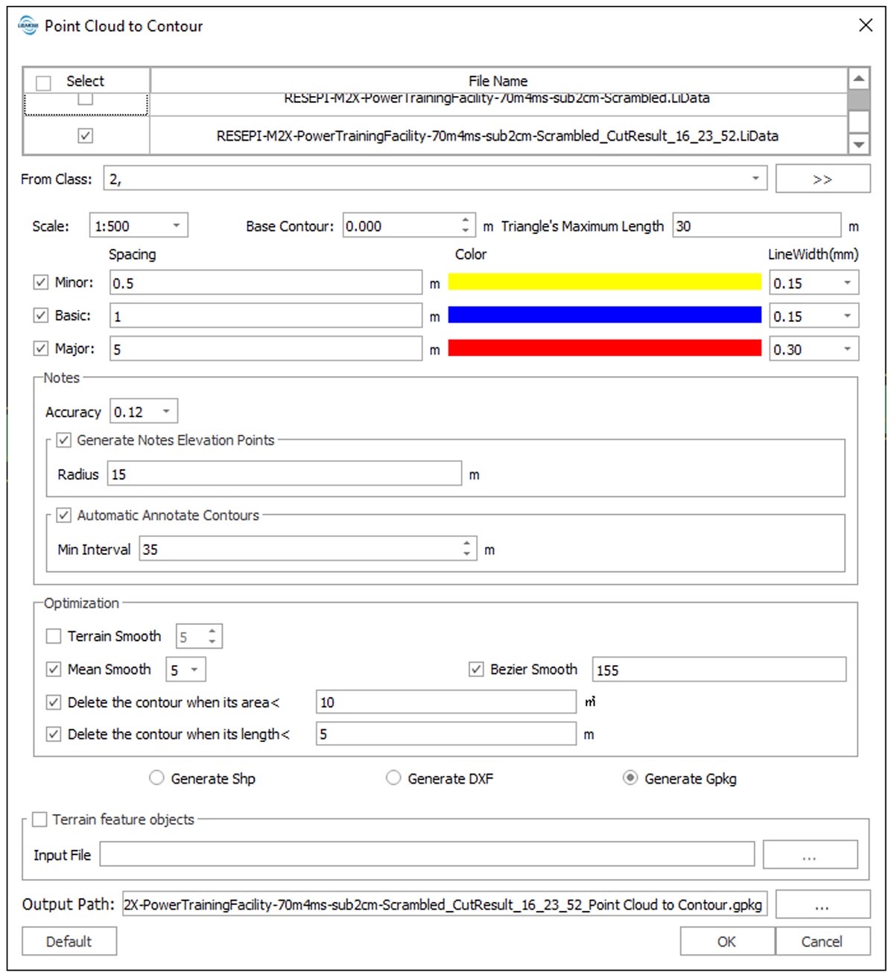Increase the Base Contour value with up arrow
This screenshot has width=894, height=978.
[466, 220]
